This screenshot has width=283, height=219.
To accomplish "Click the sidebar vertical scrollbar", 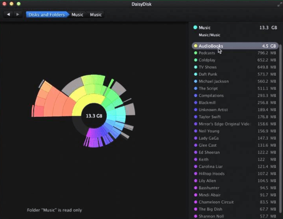I will click(x=280, y=128).
